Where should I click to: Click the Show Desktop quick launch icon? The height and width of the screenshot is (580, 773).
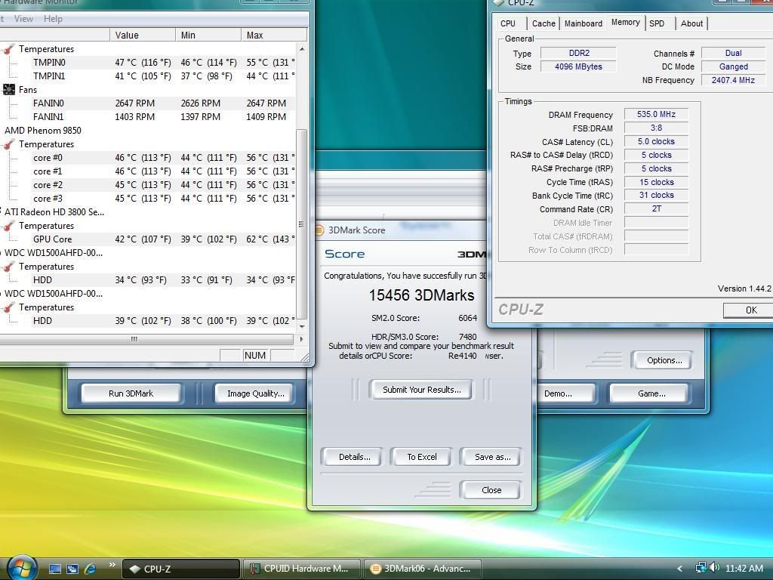coord(54,569)
